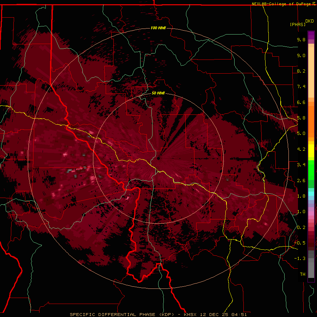Select the -1.3 scale value
Image resolution: width=317 pixels, height=317 pixels.
click(x=300, y=259)
